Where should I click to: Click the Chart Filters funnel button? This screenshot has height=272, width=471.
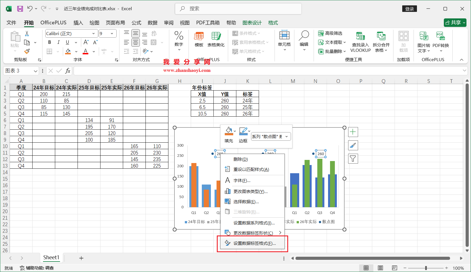pos(353,159)
